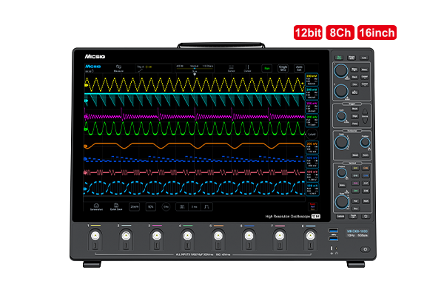The width and height of the screenshot is (444, 281).
Task: Push the Capture key below Vertical section
Action: [340, 216]
